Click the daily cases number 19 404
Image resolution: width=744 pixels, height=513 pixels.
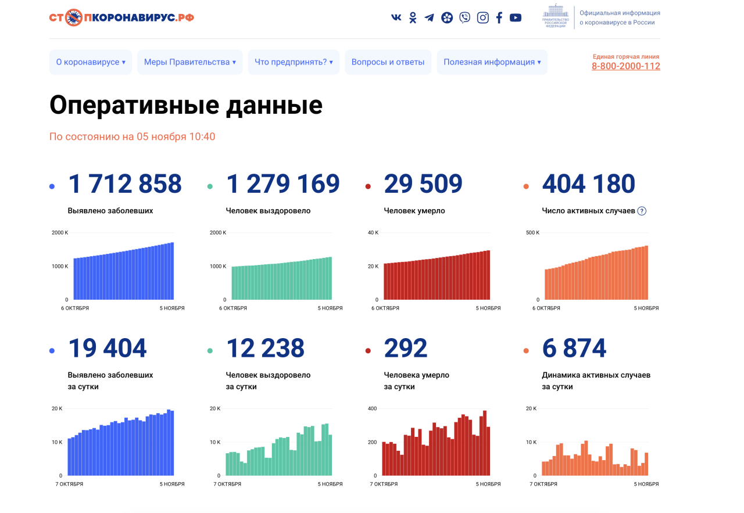pos(108,349)
